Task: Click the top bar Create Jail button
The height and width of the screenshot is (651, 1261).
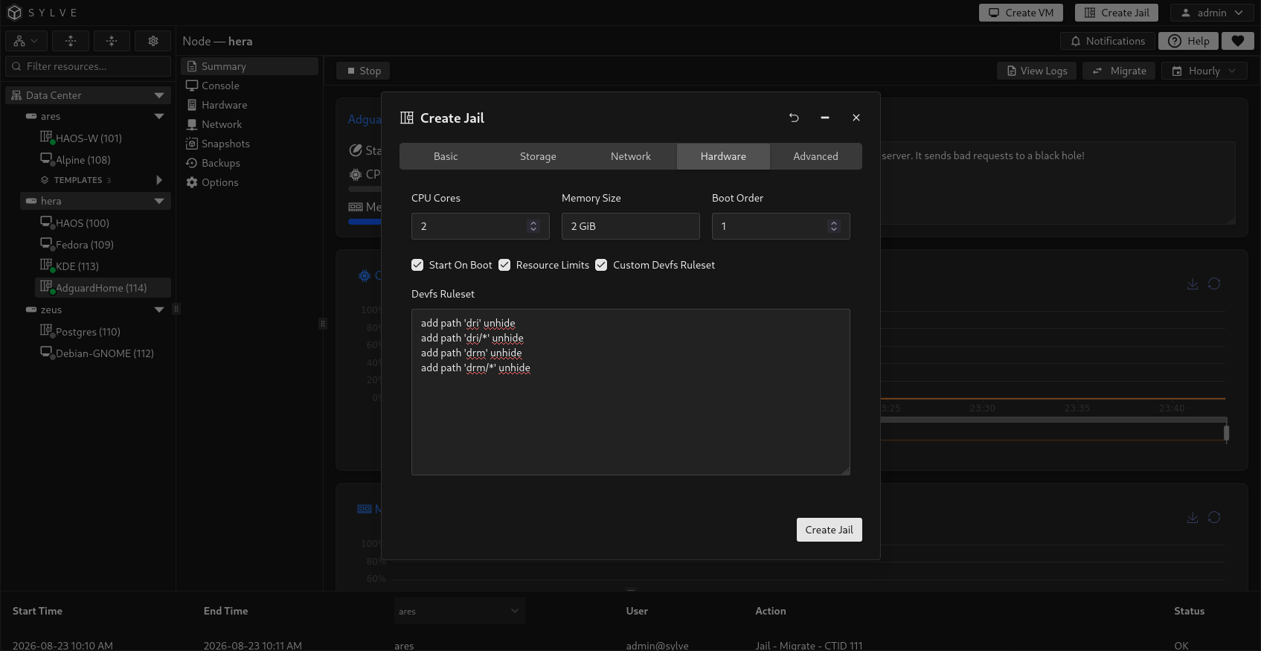Action: pos(1117,13)
